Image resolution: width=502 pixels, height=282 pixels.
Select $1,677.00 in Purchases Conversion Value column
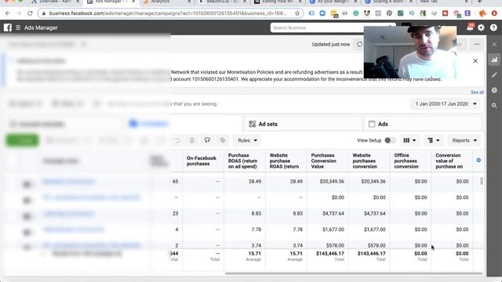click(333, 230)
